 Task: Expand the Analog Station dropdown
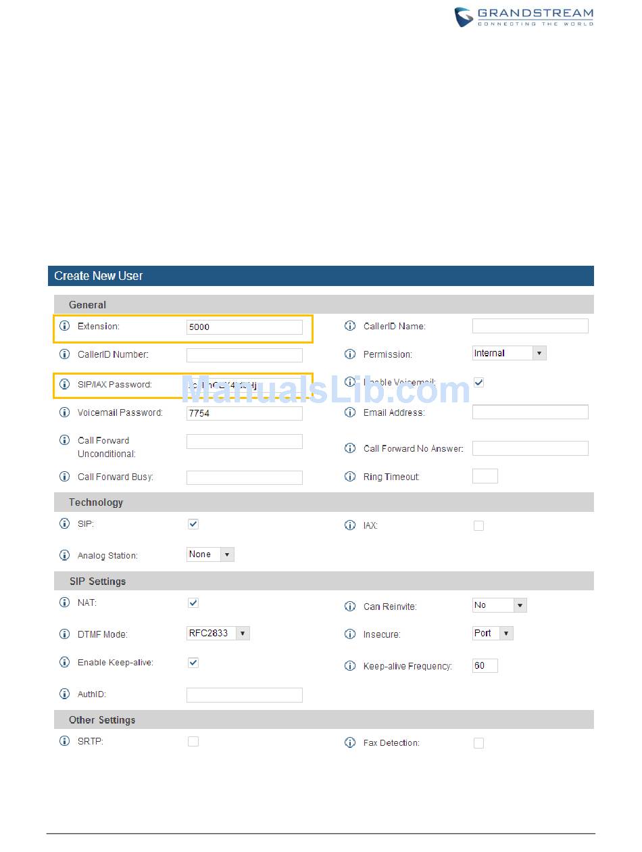[210, 554]
